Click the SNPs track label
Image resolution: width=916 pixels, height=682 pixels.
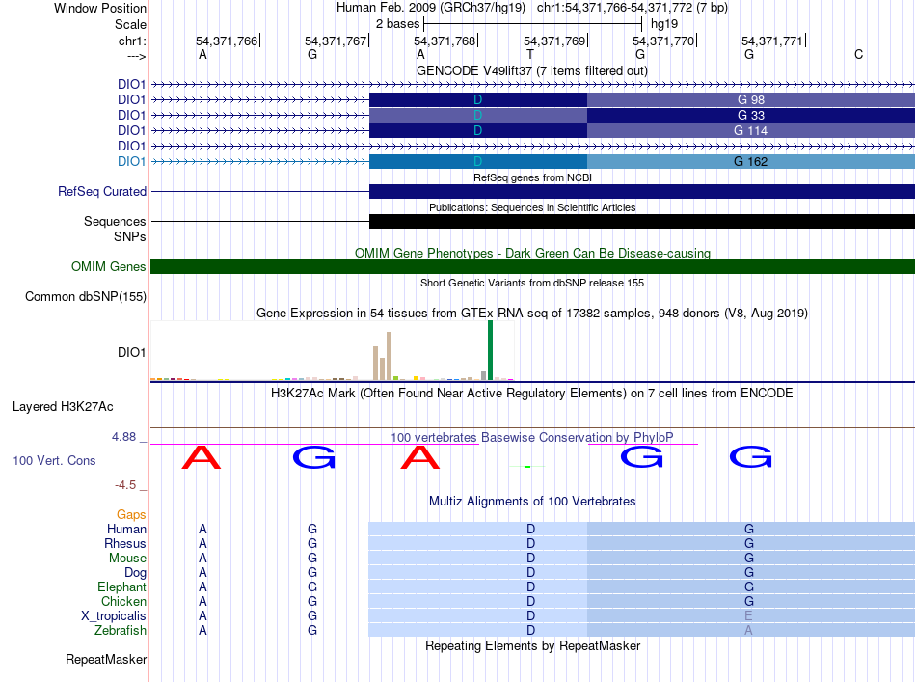130,236
